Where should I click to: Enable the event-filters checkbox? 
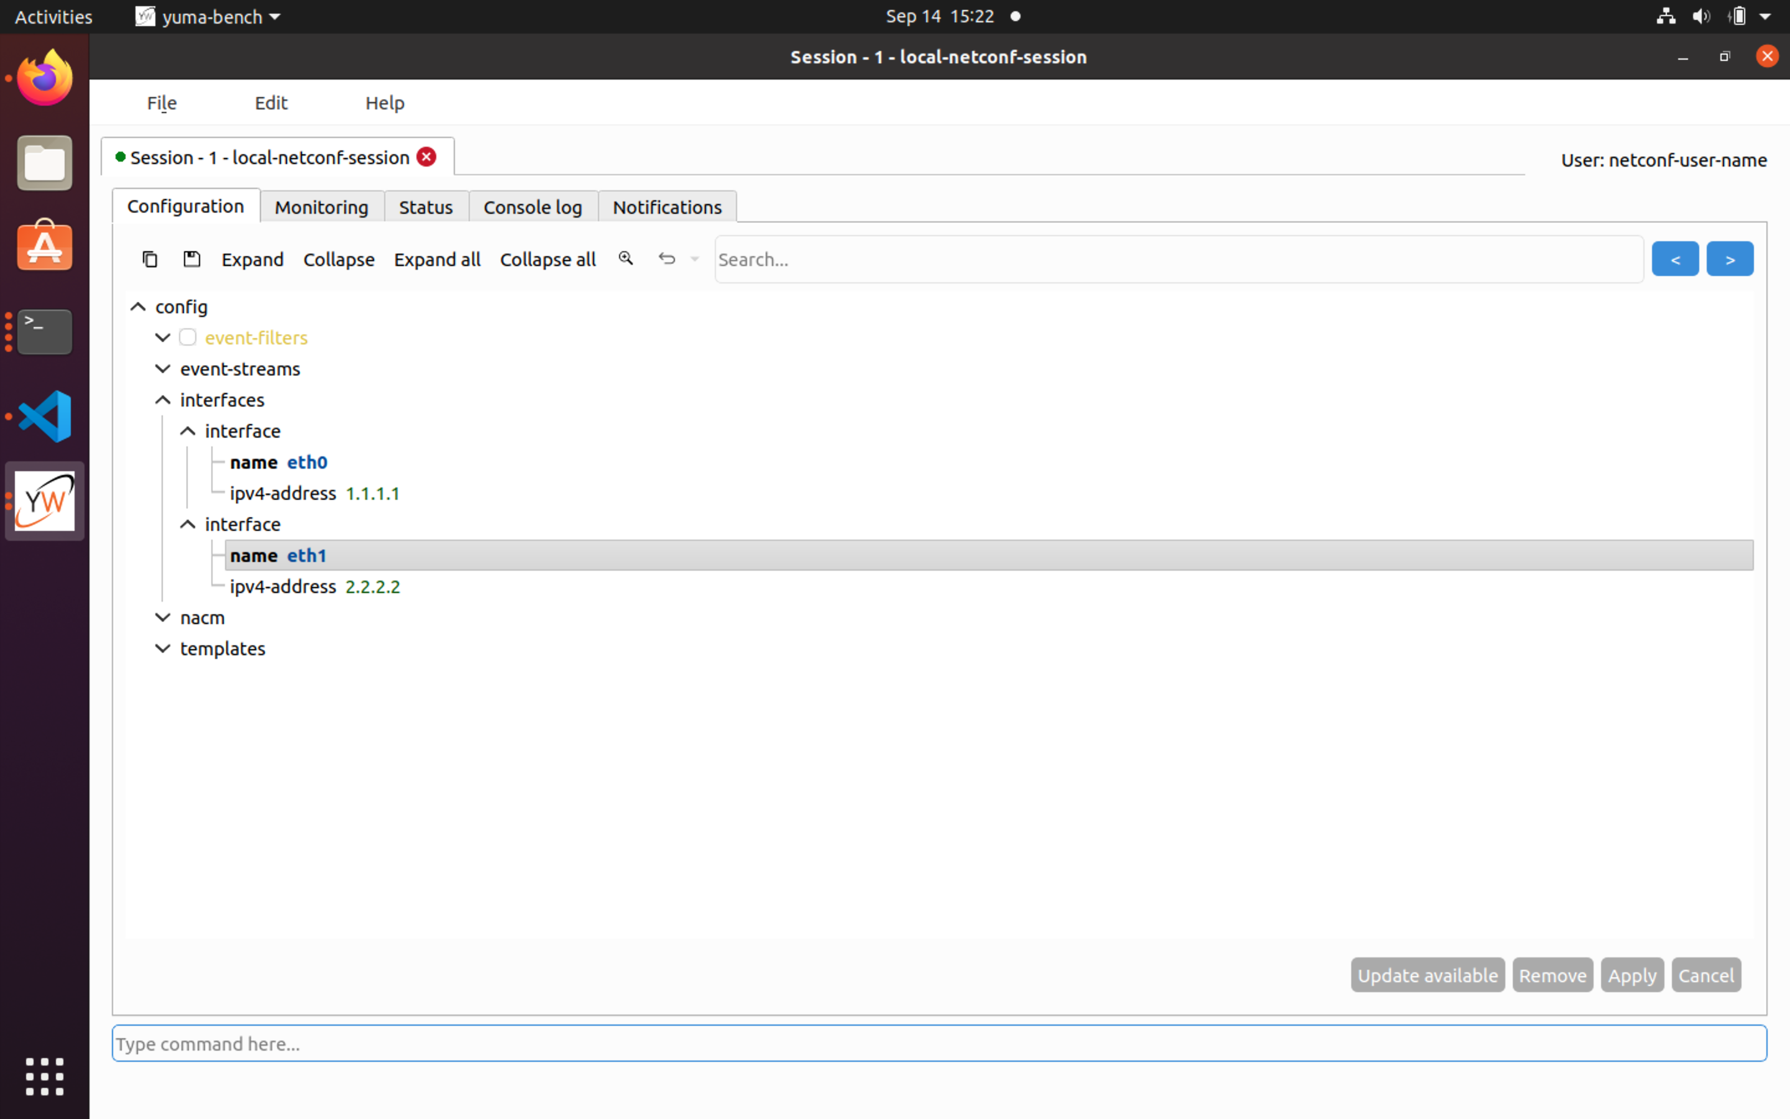(x=187, y=338)
